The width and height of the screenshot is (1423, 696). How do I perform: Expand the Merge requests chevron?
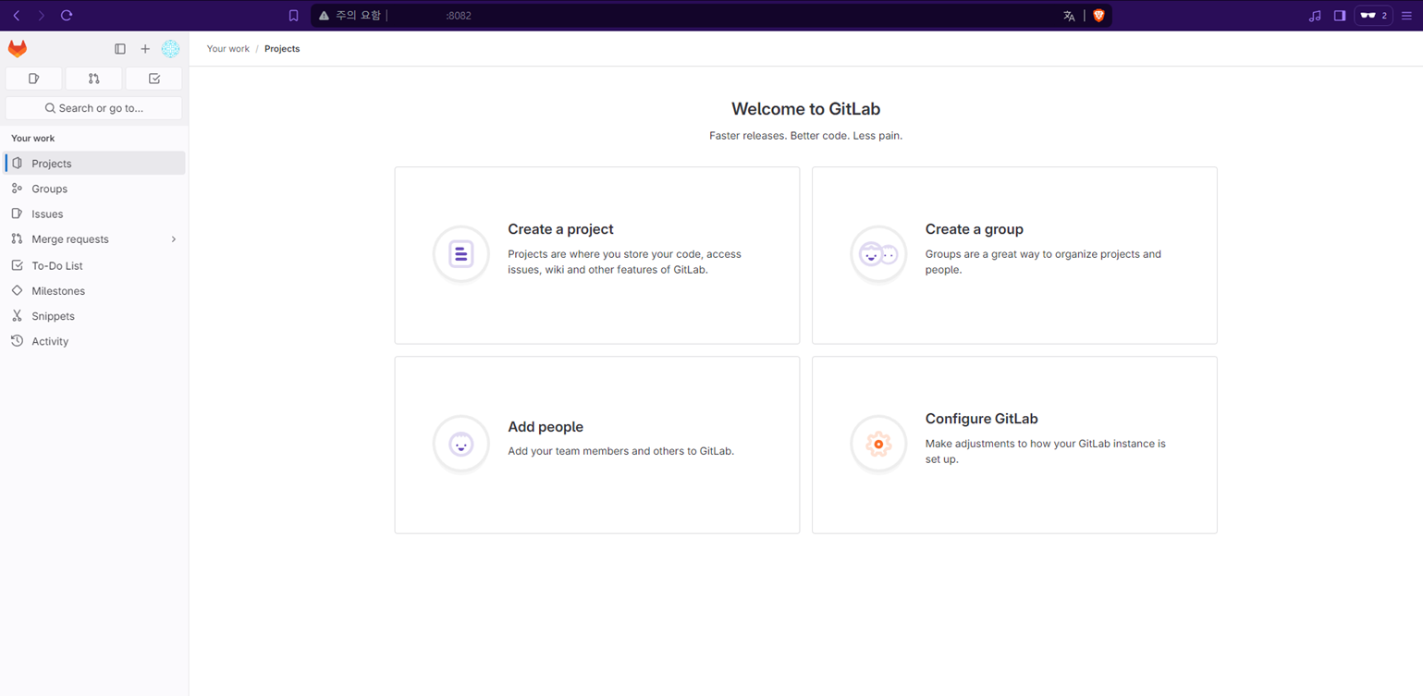172,239
